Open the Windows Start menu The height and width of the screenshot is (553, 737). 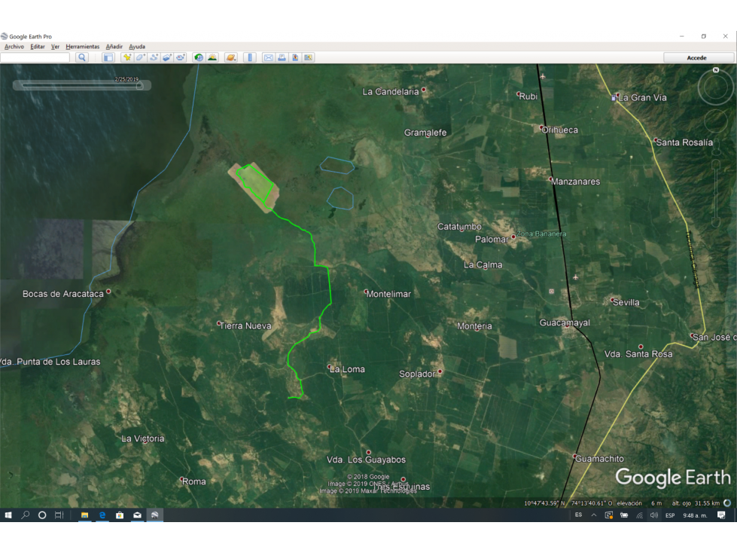tap(8, 515)
